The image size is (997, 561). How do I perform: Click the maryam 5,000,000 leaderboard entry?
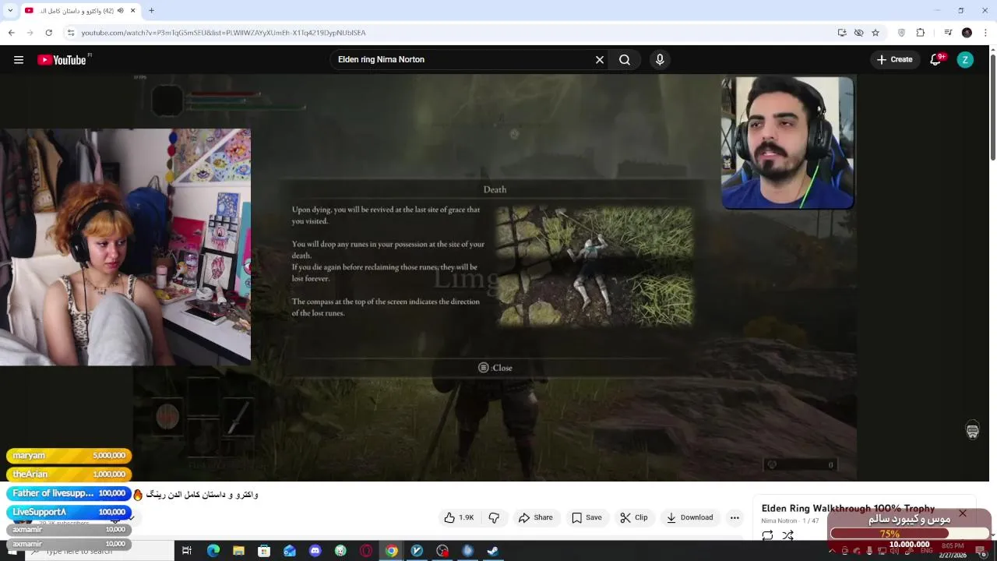69,455
